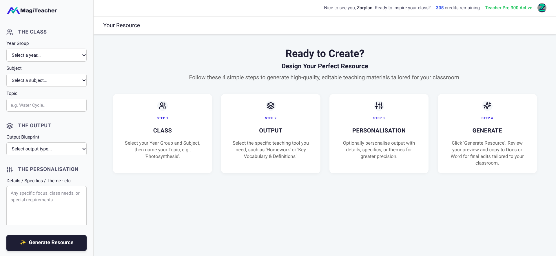Click 'THE OUTPUT' section heading
Image resolution: width=556 pixels, height=256 pixels.
pos(34,126)
